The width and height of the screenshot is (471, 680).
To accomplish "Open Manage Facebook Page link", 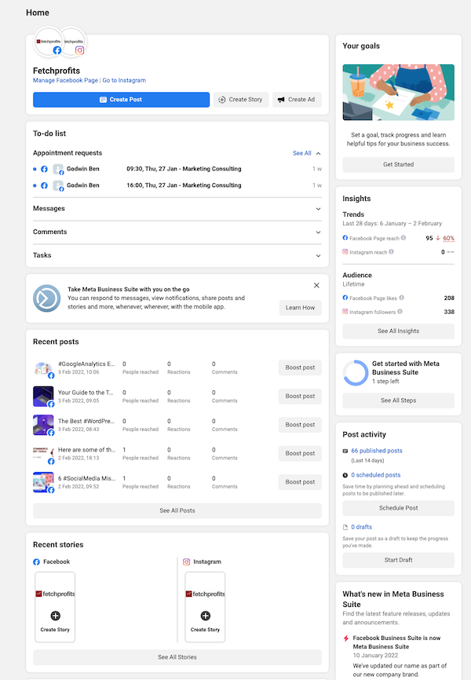I will click(65, 80).
